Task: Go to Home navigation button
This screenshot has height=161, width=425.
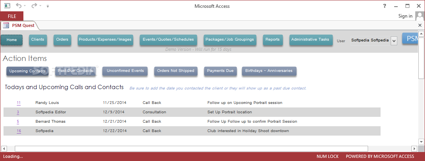Action: click(12, 40)
